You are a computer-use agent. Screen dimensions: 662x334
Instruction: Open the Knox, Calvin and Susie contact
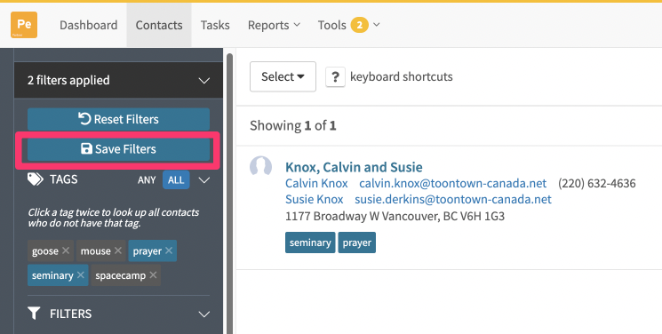pyautogui.click(x=354, y=167)
